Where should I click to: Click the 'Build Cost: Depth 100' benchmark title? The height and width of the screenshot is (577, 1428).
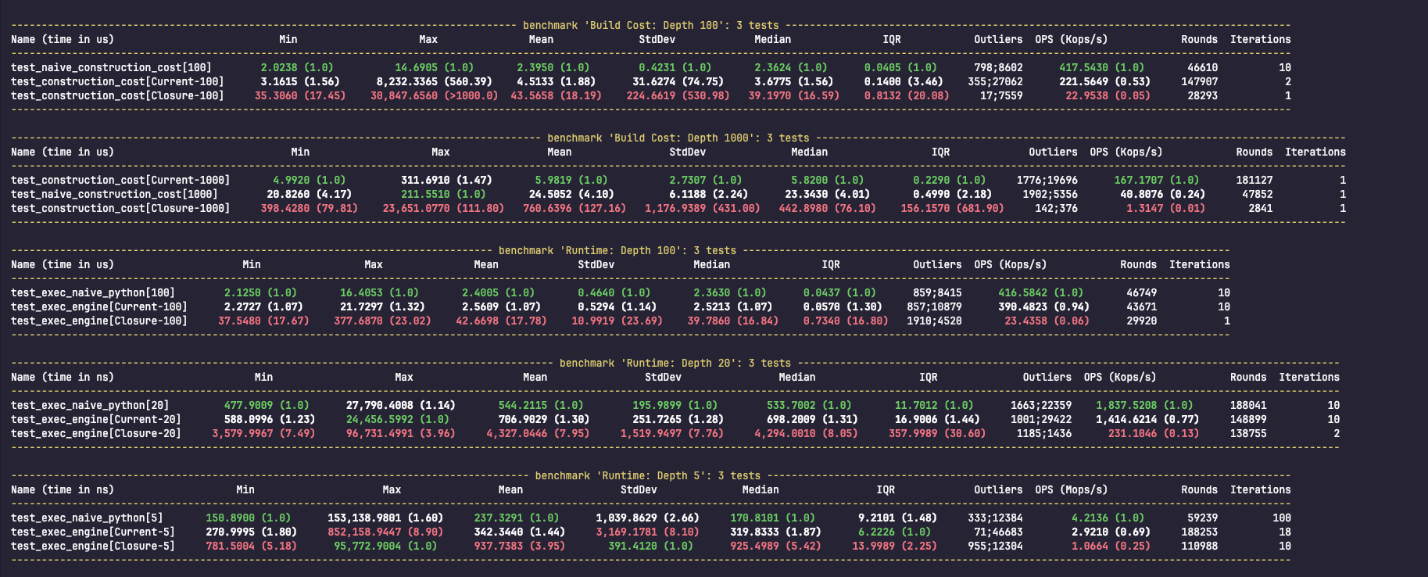pyautogui.click(x=650, y=25)
